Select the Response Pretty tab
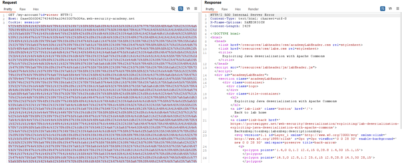Screen dimensions: 402x163 (210, 9)
